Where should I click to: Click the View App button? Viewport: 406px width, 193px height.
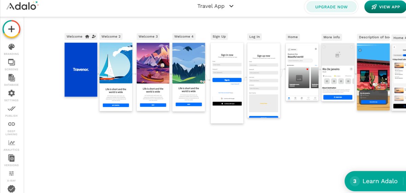[x=385, y=7]
